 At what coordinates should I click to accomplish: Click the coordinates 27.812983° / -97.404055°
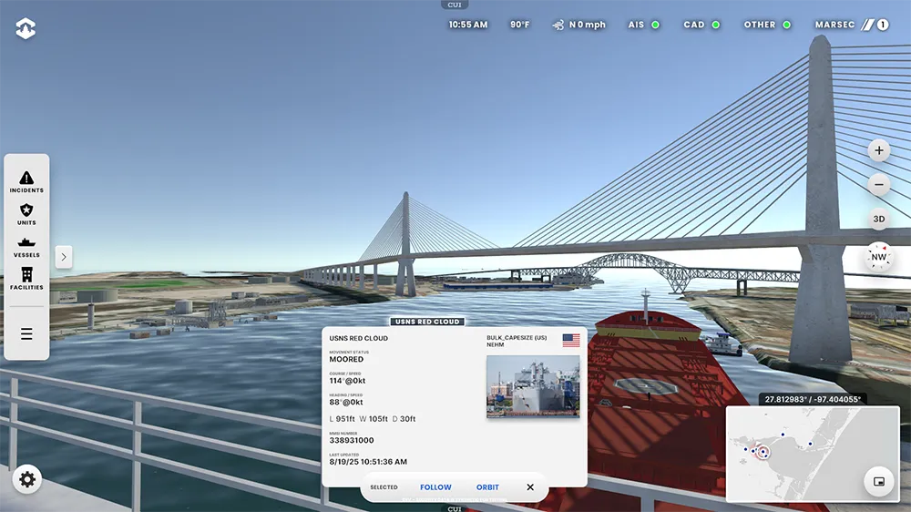click(x=813, y=399)
